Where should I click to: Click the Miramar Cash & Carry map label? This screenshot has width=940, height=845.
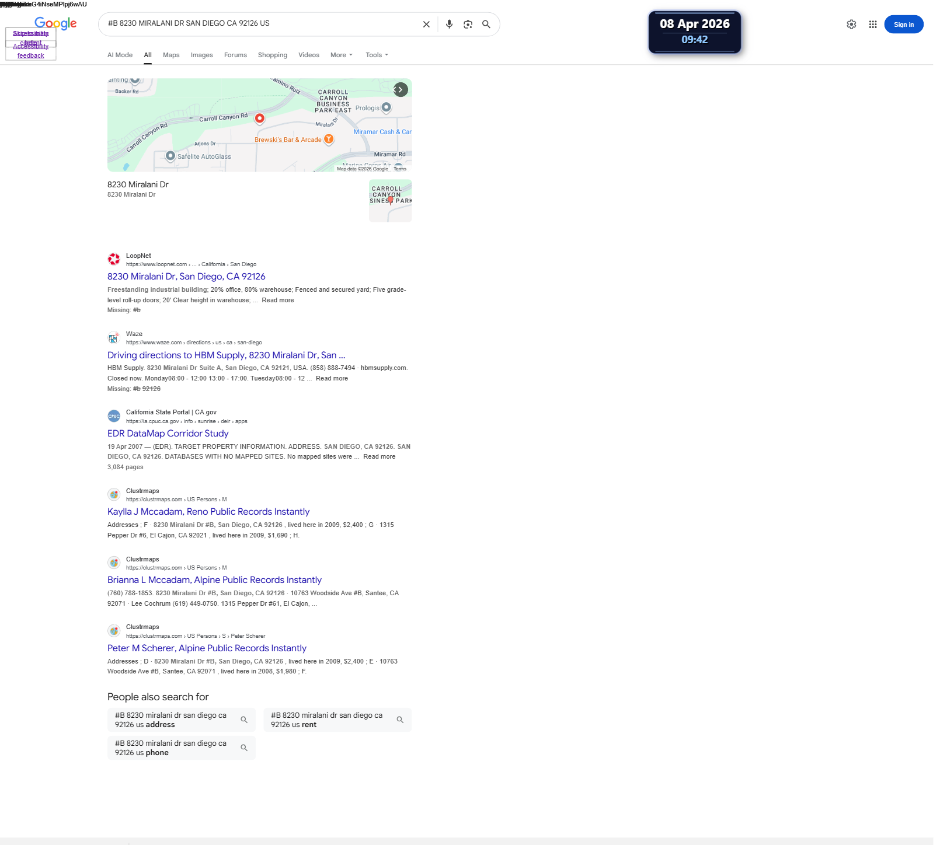pyautogui.click(x=382, y=132)
